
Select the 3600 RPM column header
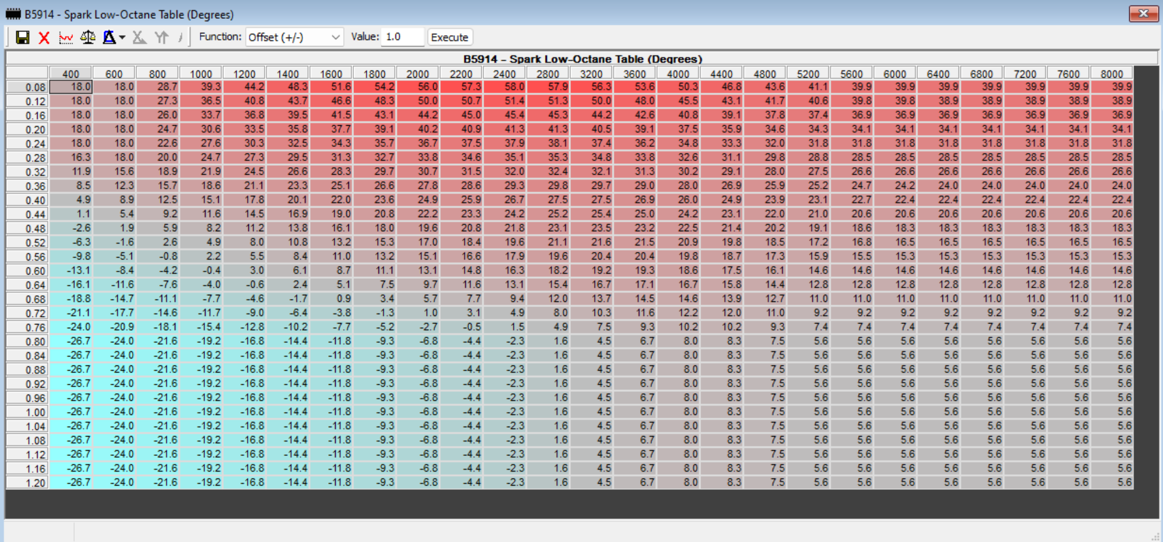[x=634, y=73]
